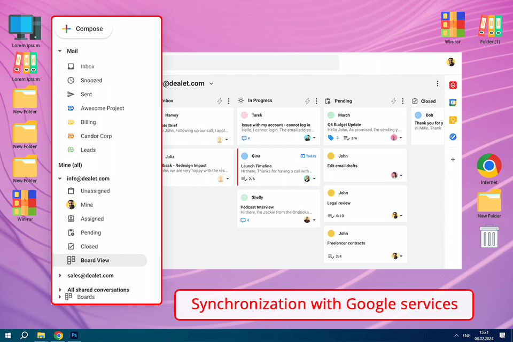Click the blue tag icon on March card
513x342 pixels.
331,138
